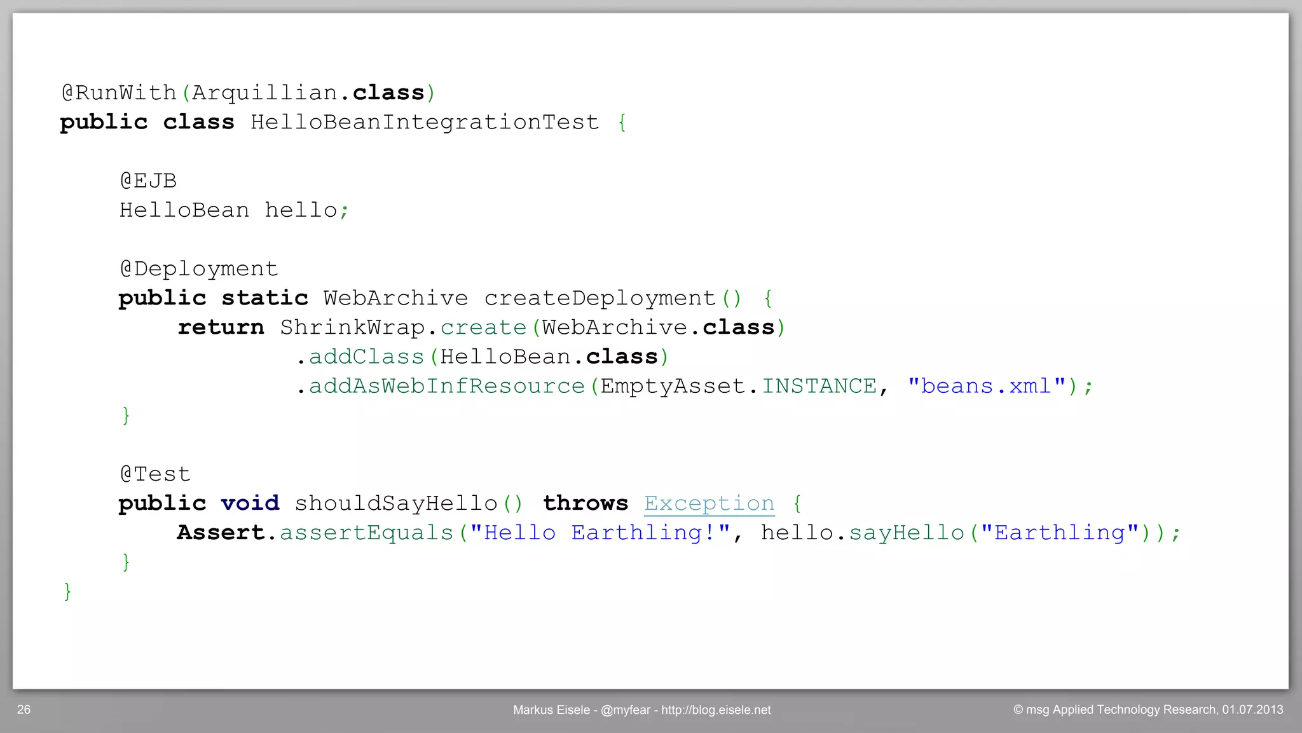Select the HelloBeanIntegrationTest class name

point(425,122)
